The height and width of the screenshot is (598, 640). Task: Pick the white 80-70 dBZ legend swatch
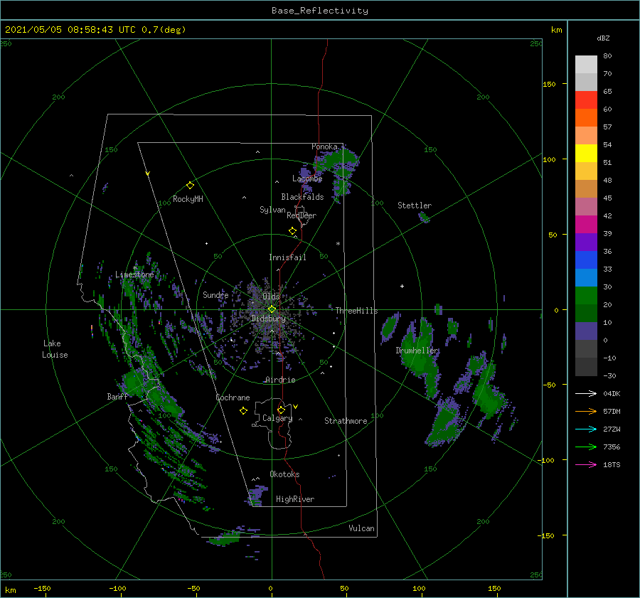[x=586, y=65]
